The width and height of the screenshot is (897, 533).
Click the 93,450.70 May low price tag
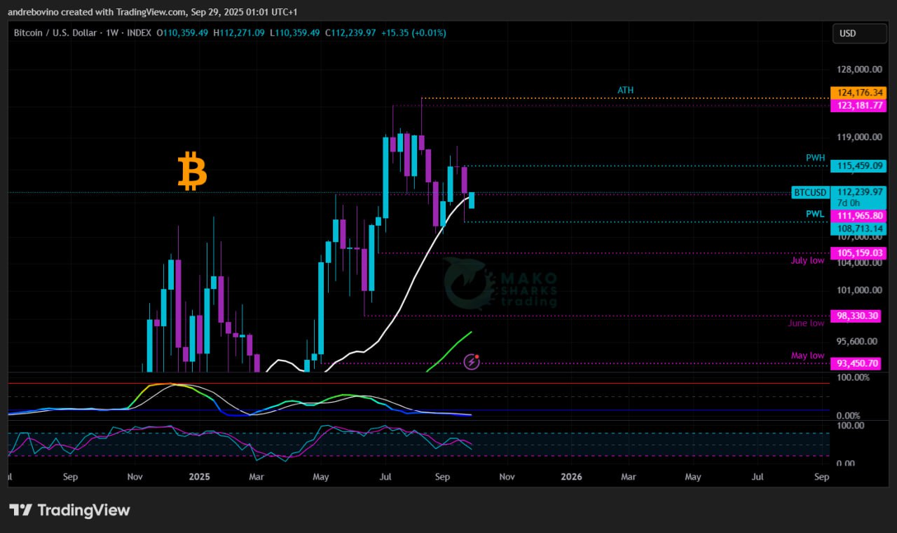858,363
